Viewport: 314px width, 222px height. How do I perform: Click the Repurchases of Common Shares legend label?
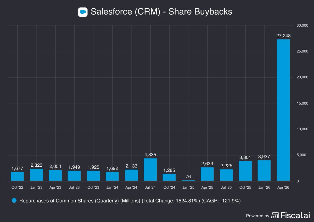click(x=130, y=201)
